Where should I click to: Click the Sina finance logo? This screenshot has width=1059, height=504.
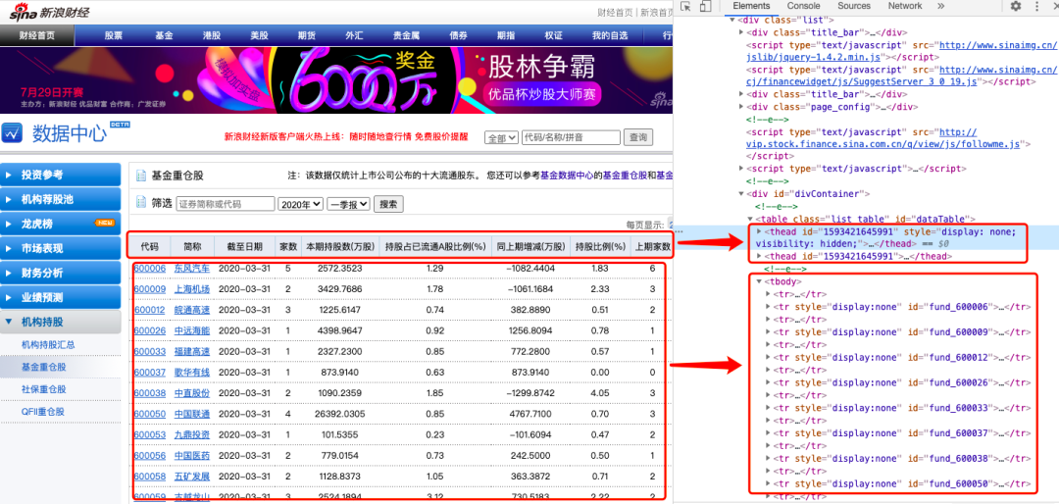point(49,12)
